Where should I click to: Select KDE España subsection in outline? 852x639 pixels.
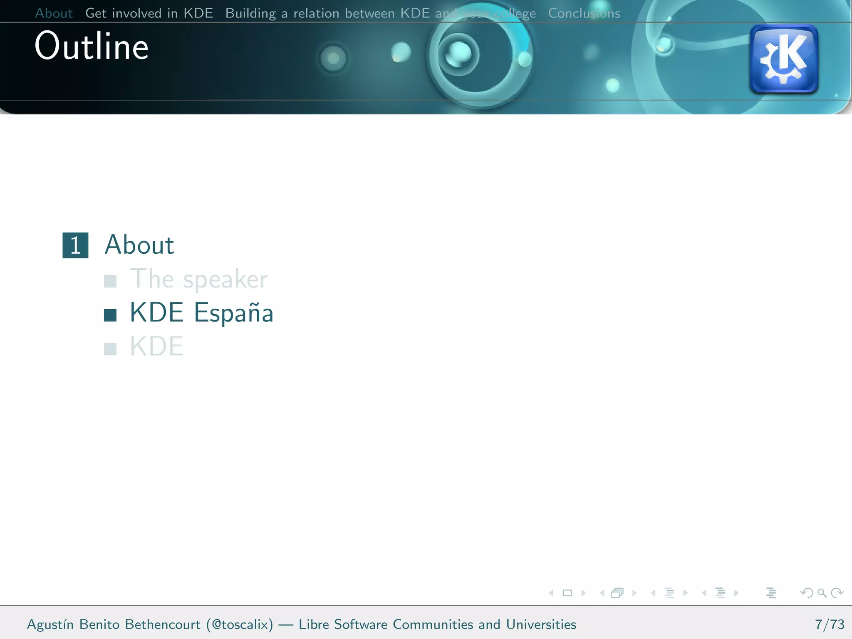201,312
